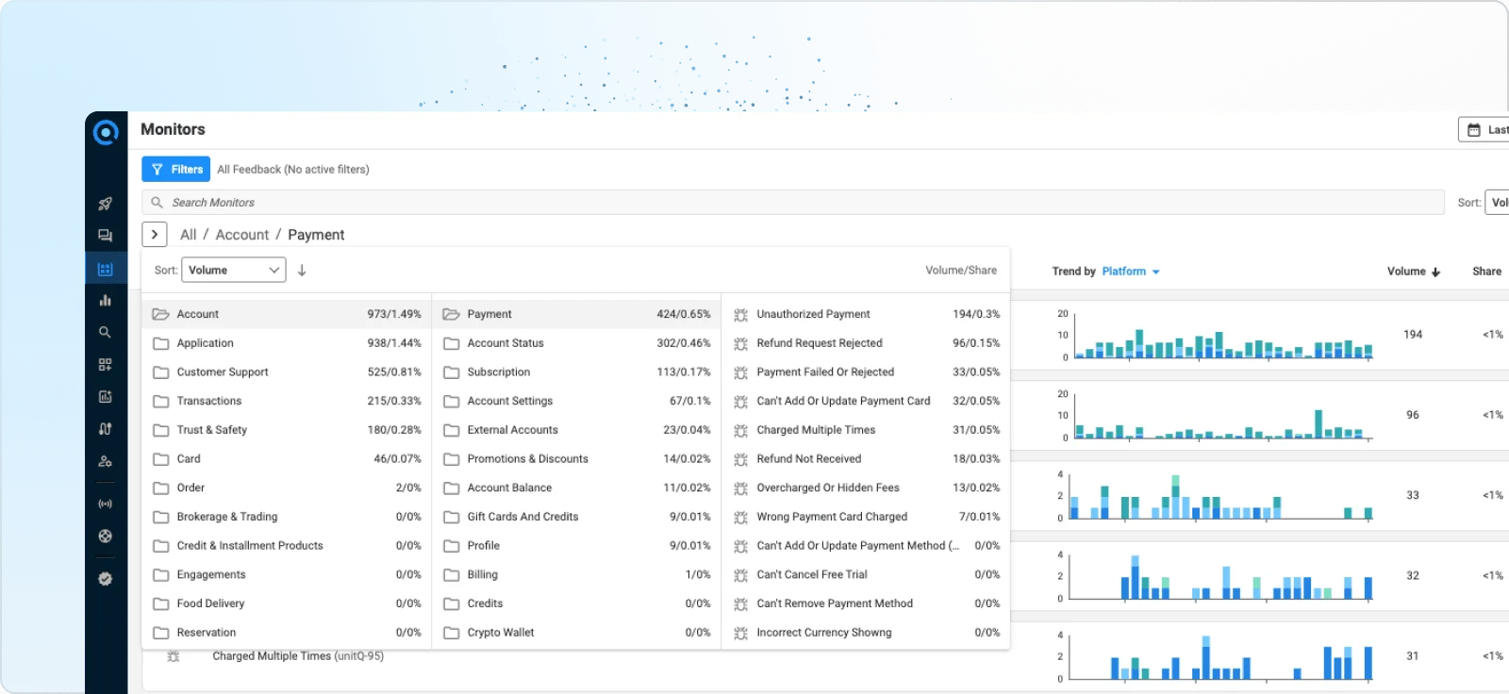This screenshot has height=694, width=1509.
Task: Open the Credits folder
Action: click(x=576, y=603)
